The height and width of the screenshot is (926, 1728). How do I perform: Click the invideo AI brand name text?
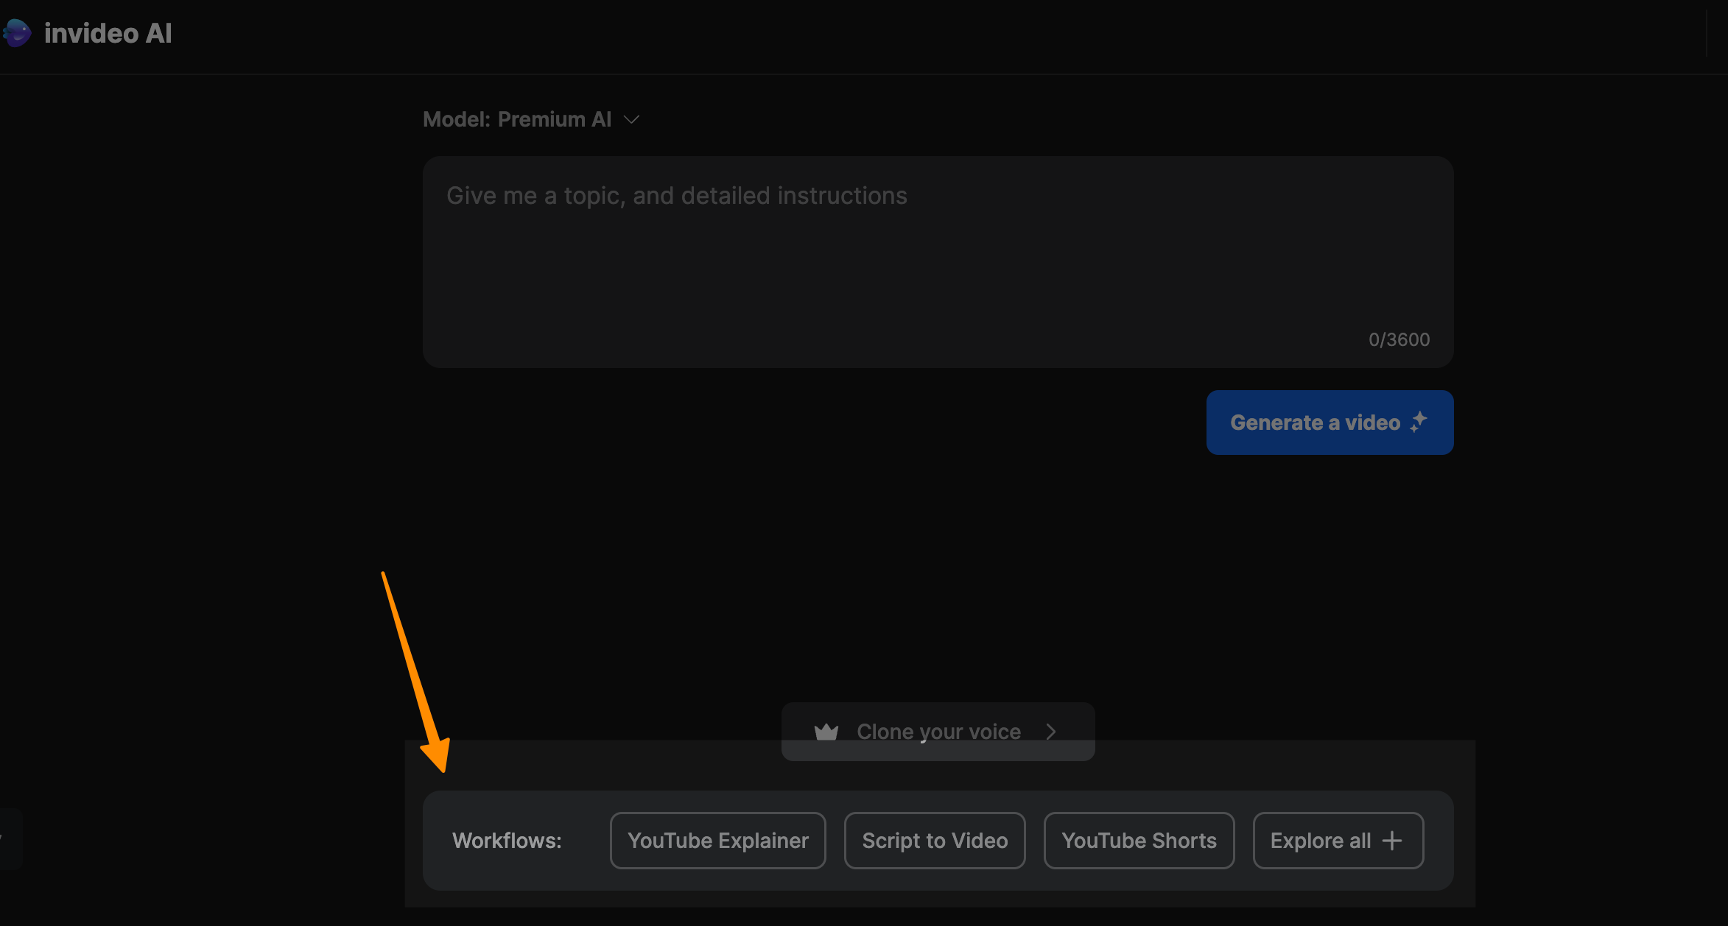point(108,33)
